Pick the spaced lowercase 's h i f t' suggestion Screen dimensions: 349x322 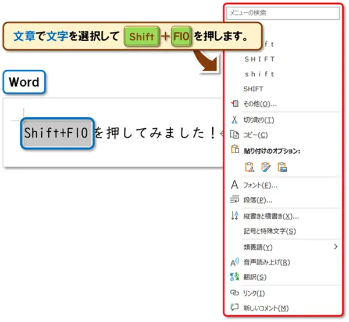[x=259, y=74]
